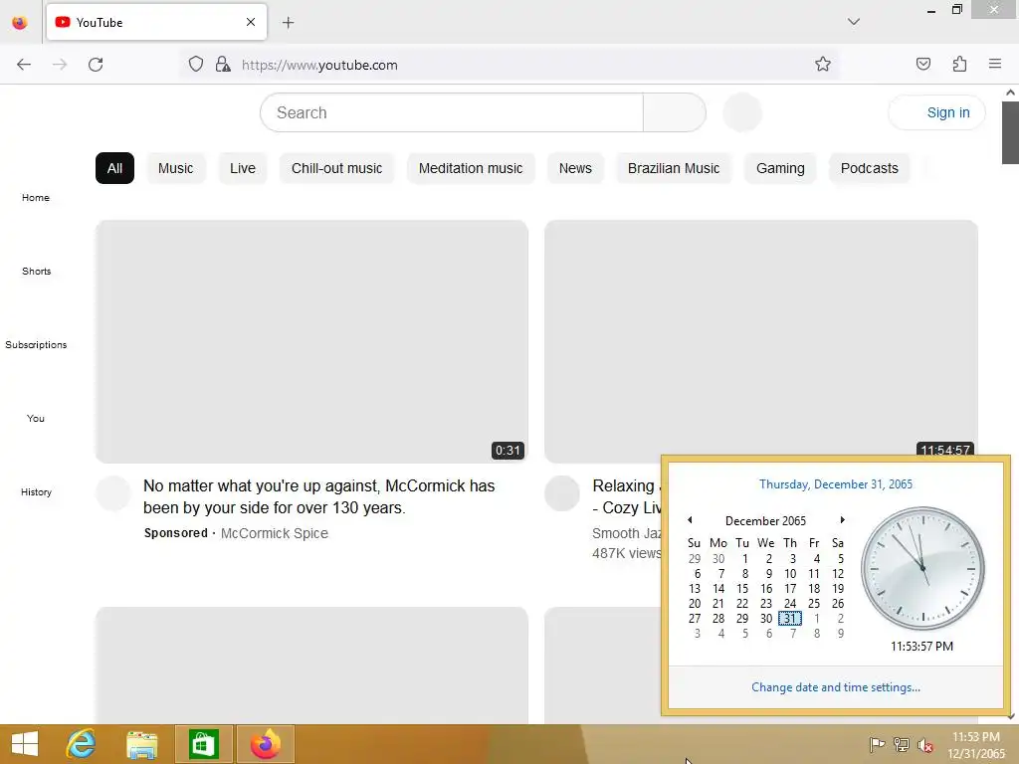This screenshot has width=1019, height=764.
Task: Click the Thursday, December 31, 2065 text
Action: (x=836, y=484)
